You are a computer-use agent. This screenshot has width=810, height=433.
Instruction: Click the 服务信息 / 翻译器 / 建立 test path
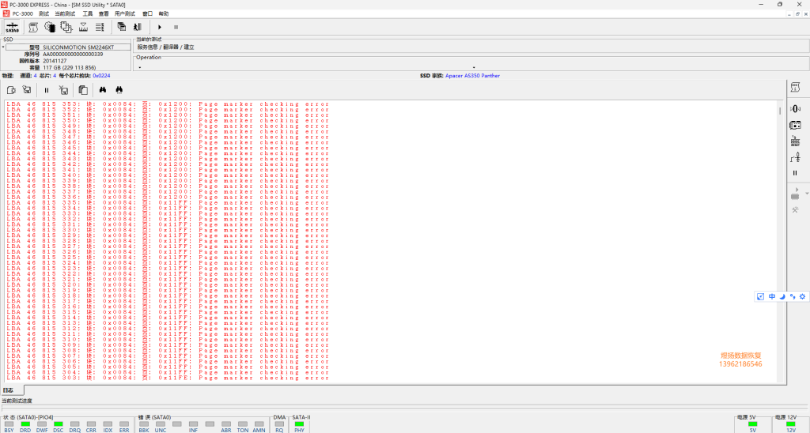coord(165,47)
